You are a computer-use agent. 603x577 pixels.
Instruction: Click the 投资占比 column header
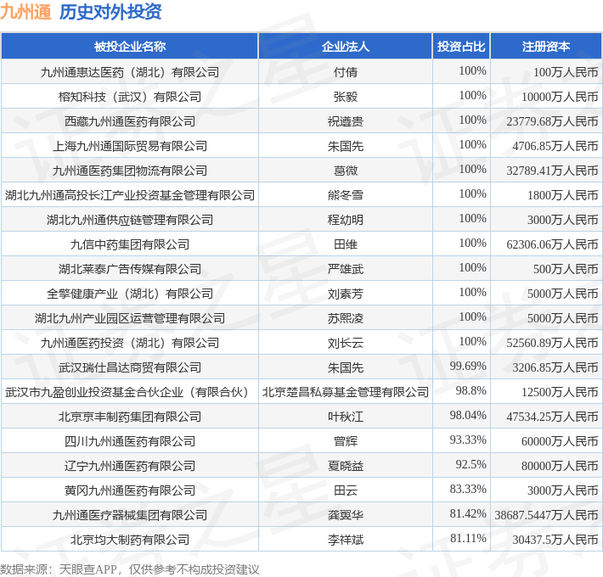coord(461,47)
